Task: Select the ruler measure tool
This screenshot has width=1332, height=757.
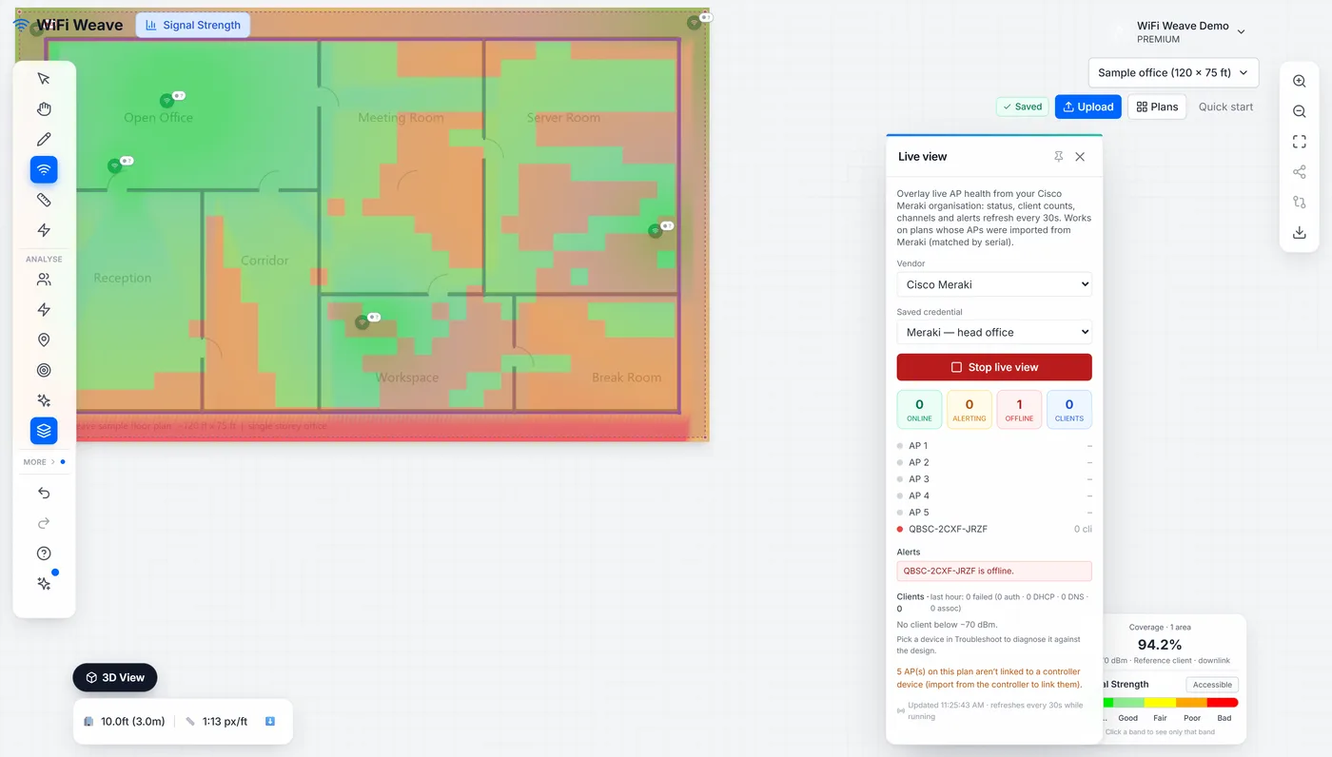Action: [x=44, y=200]
